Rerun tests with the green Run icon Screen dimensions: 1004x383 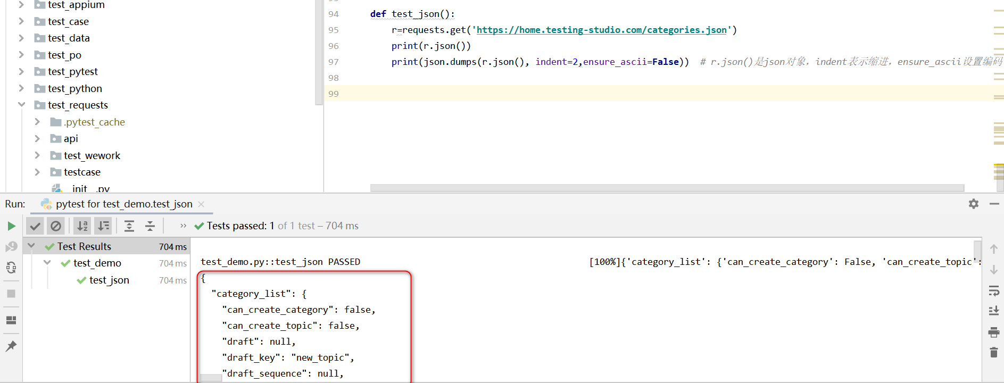(11, 226)
